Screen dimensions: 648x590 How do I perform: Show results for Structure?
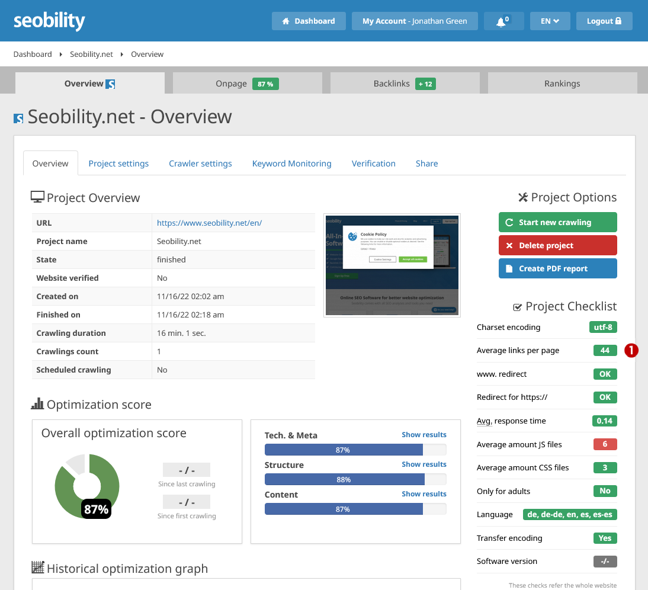coord(424,464)
